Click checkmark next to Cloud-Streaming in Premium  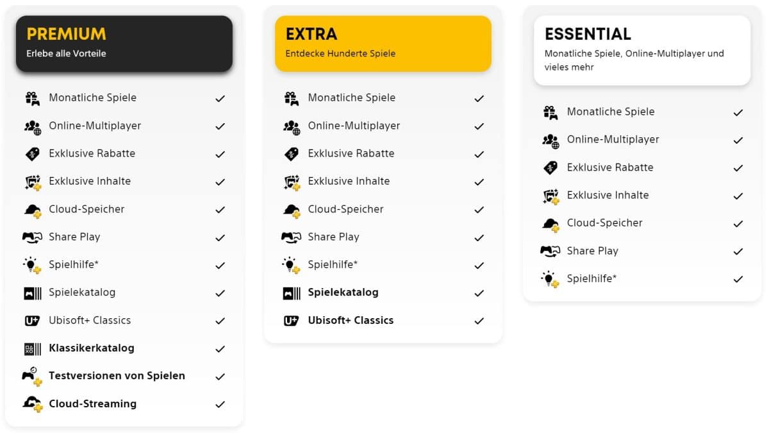(220, 404)
